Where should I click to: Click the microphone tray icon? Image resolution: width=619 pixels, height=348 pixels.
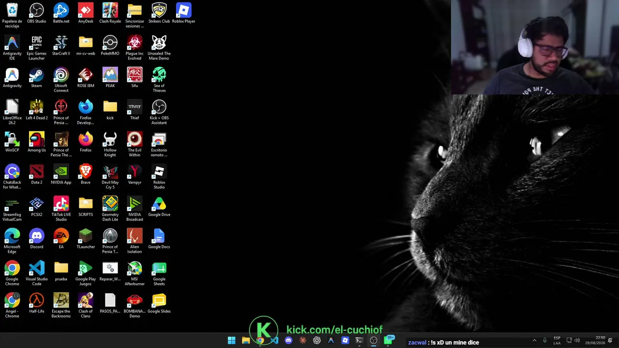coord(545,341)
